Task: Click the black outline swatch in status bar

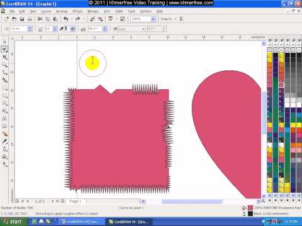Action: click(x=250, y=213)
